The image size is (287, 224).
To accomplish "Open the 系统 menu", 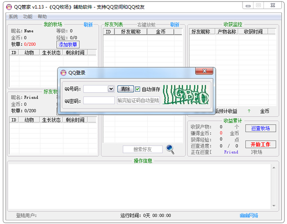I will pyautogui.click(x=13, y=16).
